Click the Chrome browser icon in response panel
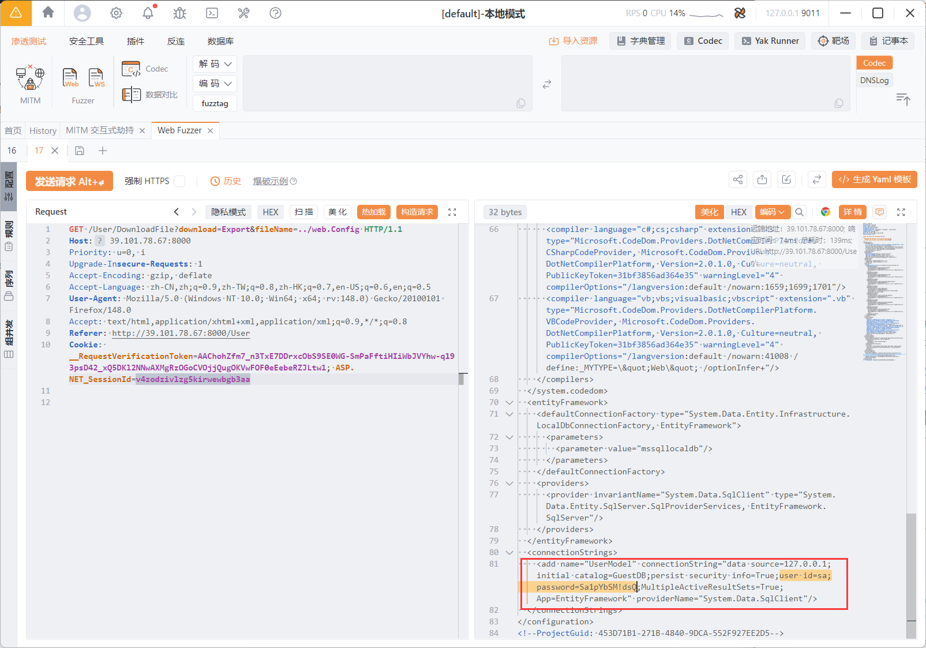Image resolution: width=926 pixels, height=648 pixels. point(826,212)
